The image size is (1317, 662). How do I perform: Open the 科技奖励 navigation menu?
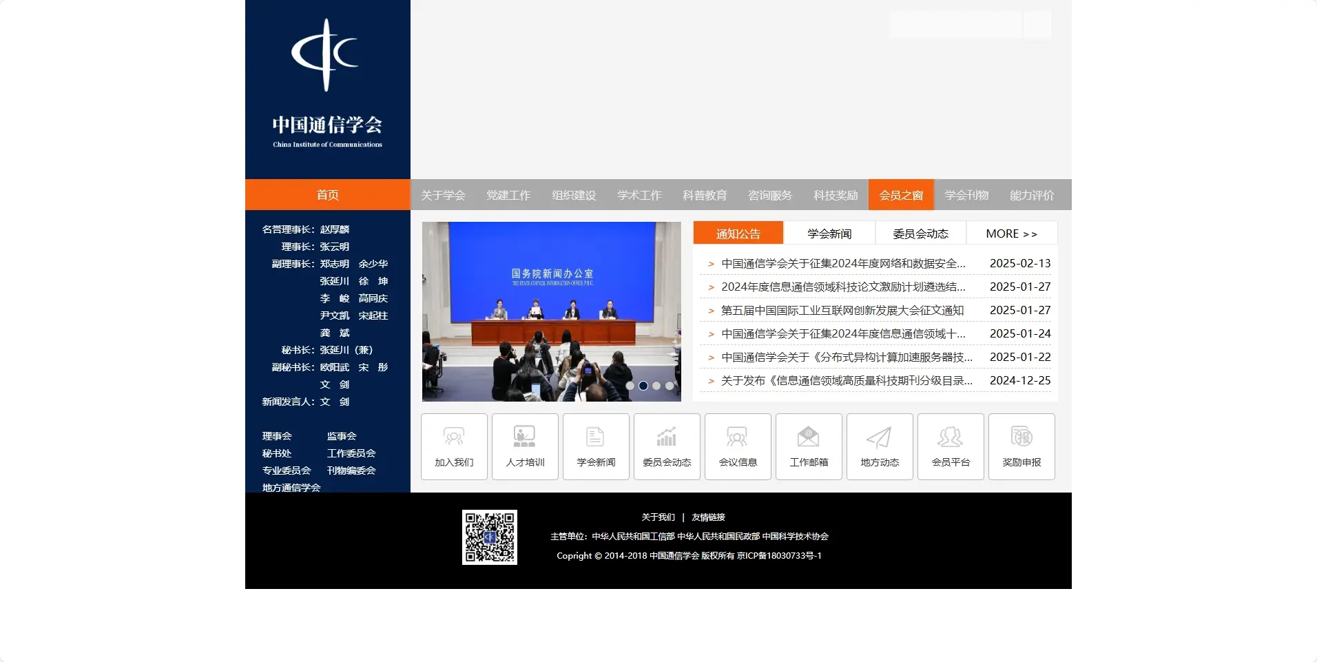835,195
